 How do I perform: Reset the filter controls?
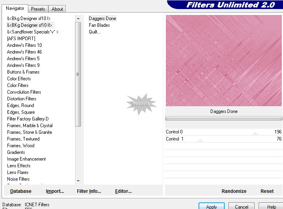tap(267, 191)
